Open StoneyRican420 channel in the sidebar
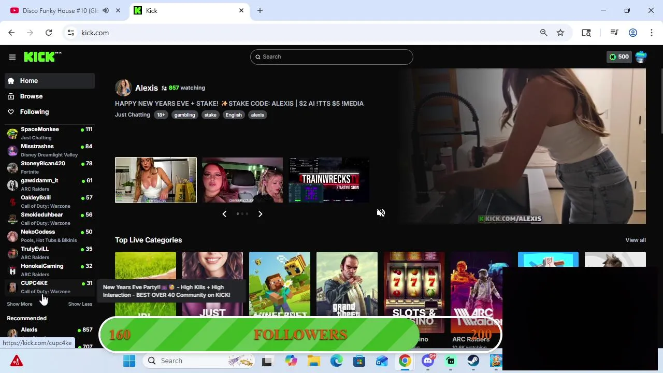This screenshot has width=663, height=373. pos(50,167)
